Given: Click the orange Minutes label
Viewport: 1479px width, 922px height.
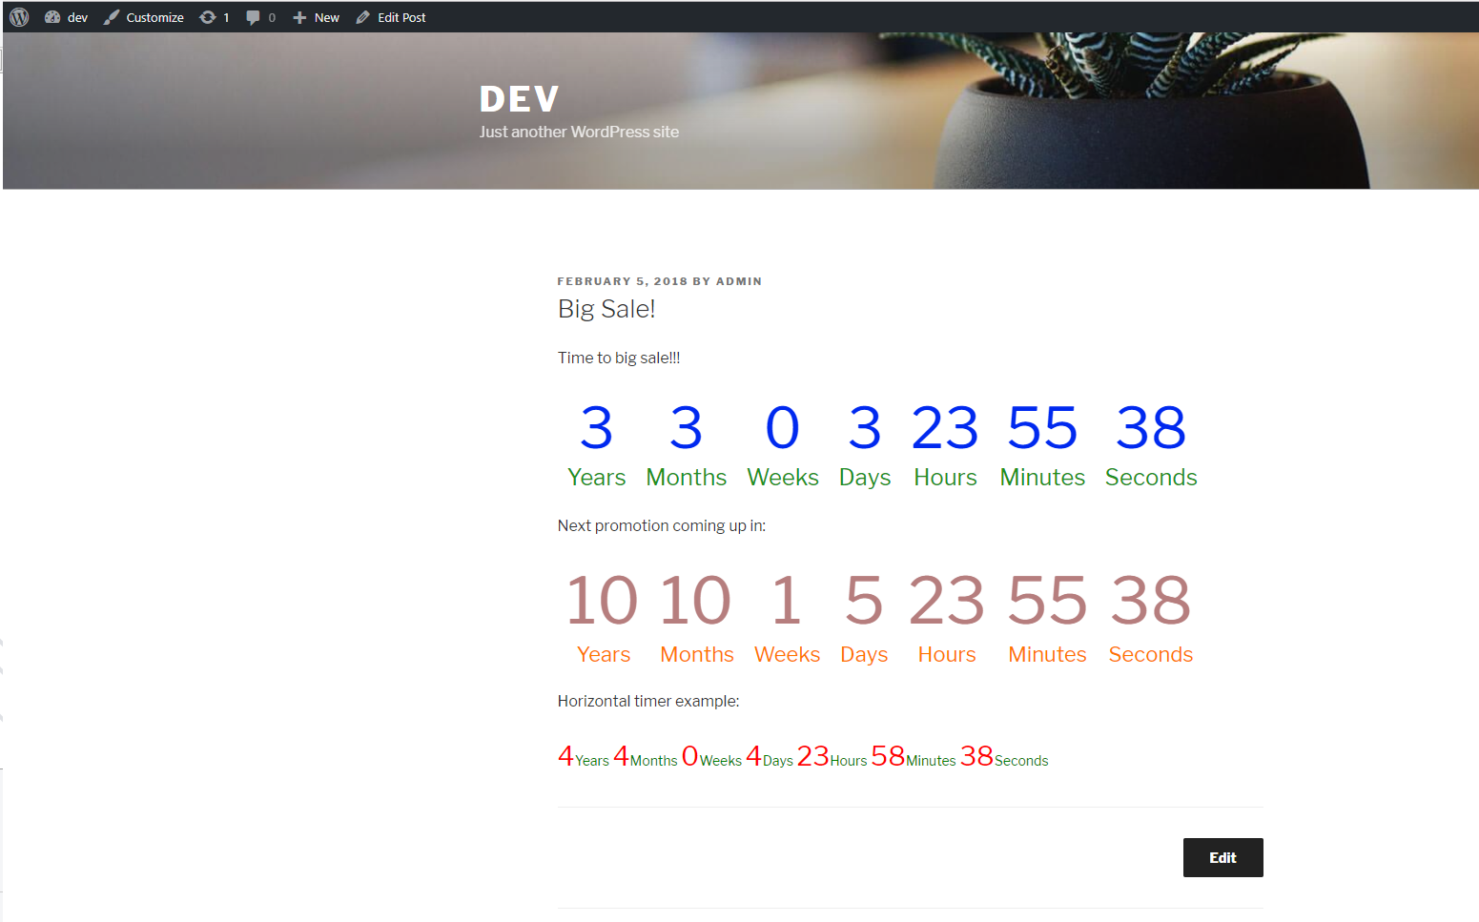Looking at the screenshot, I should (1047, 655).
